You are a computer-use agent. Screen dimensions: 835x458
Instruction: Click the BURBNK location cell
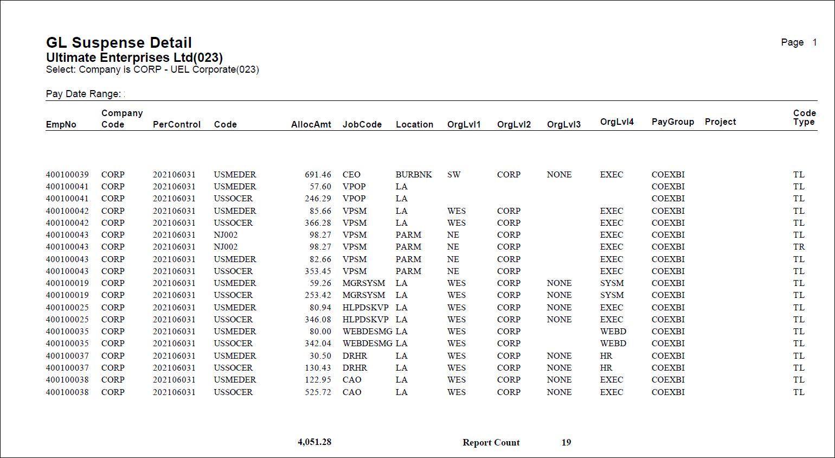(414, 175)
